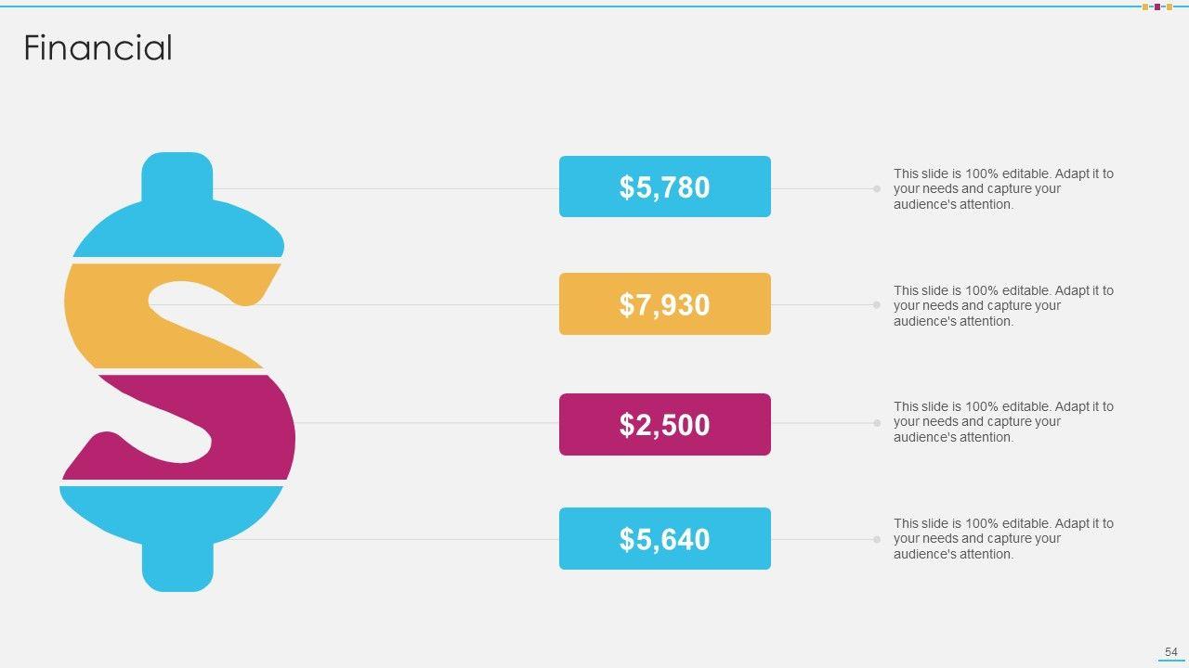Viewport: 1189px width, 668px height.
Task: Click the slide number 54
Action: click(x=1170, y=652)
